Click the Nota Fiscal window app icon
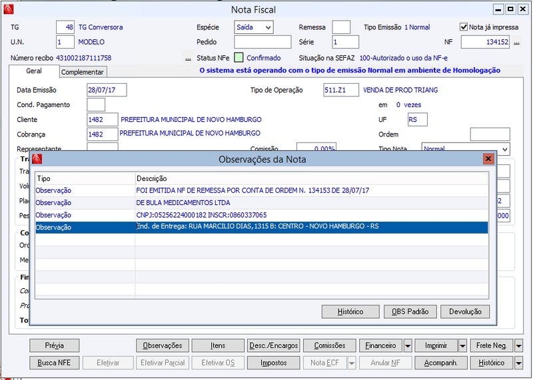Screen dimensions: 533x380 (x=8, y=9)
